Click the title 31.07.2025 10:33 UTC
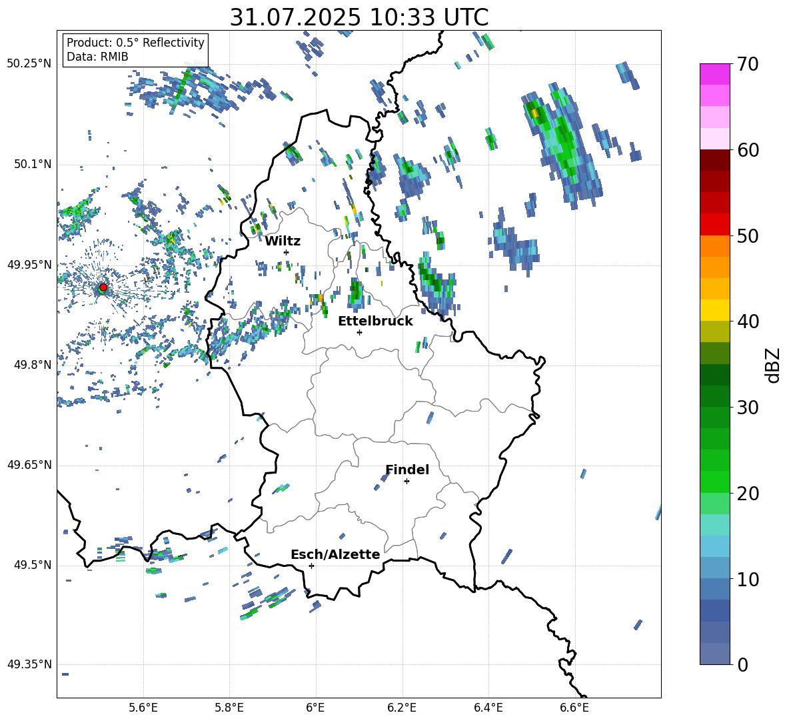 coord(359,17)
